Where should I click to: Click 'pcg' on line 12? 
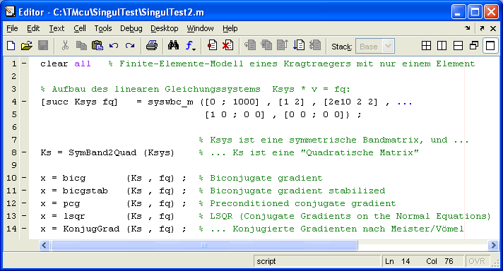[71, 203]
